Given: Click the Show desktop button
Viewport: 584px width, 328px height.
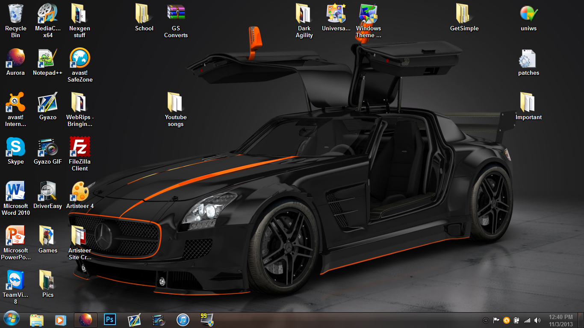Looking at the screenshot, I should pyautogui.click(x=581, y=320).
